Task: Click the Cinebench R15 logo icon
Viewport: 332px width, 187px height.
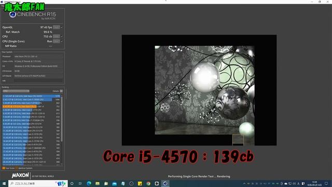Action: pos(12,15)
